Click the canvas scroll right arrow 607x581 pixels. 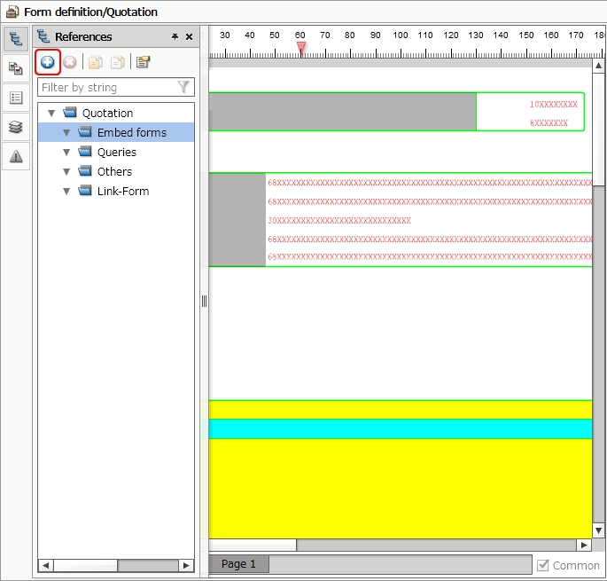tap(584, 545)
